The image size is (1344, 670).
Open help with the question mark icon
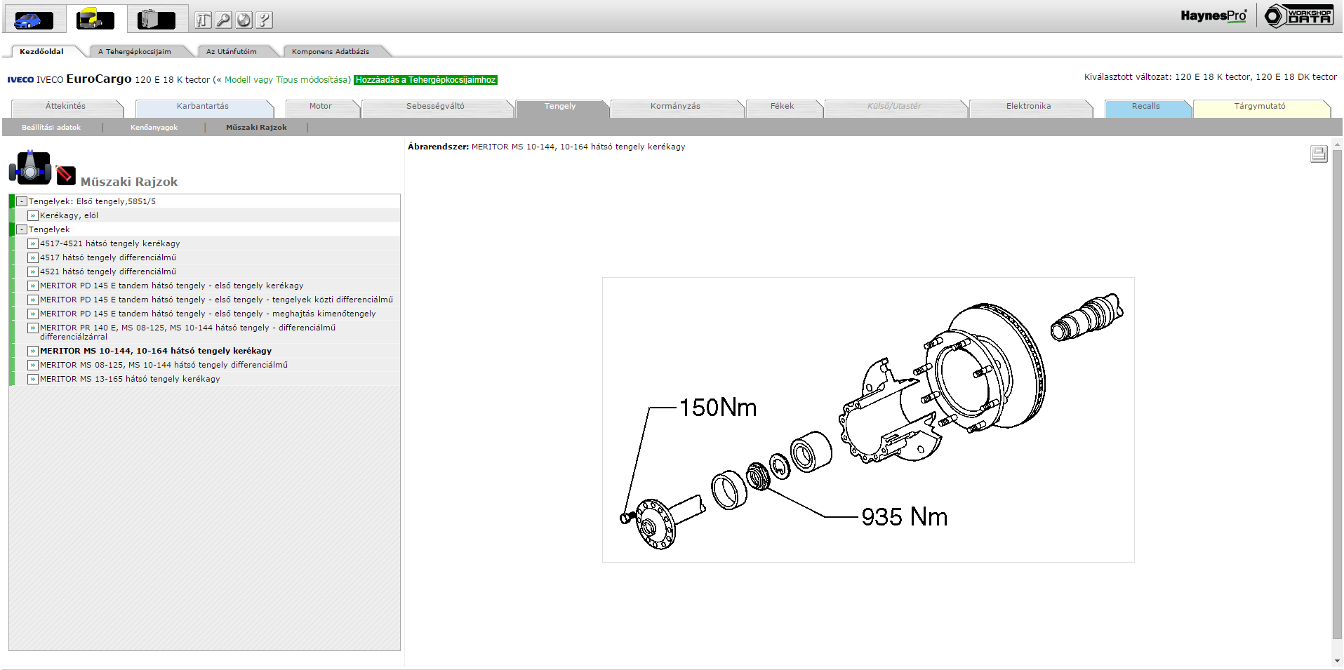click(264, 20)
